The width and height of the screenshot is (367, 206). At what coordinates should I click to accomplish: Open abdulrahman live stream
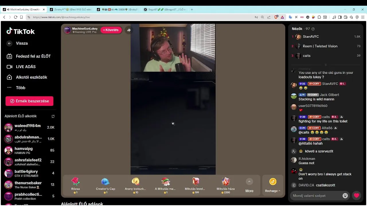pyautogui.click(x=29, y=139)
